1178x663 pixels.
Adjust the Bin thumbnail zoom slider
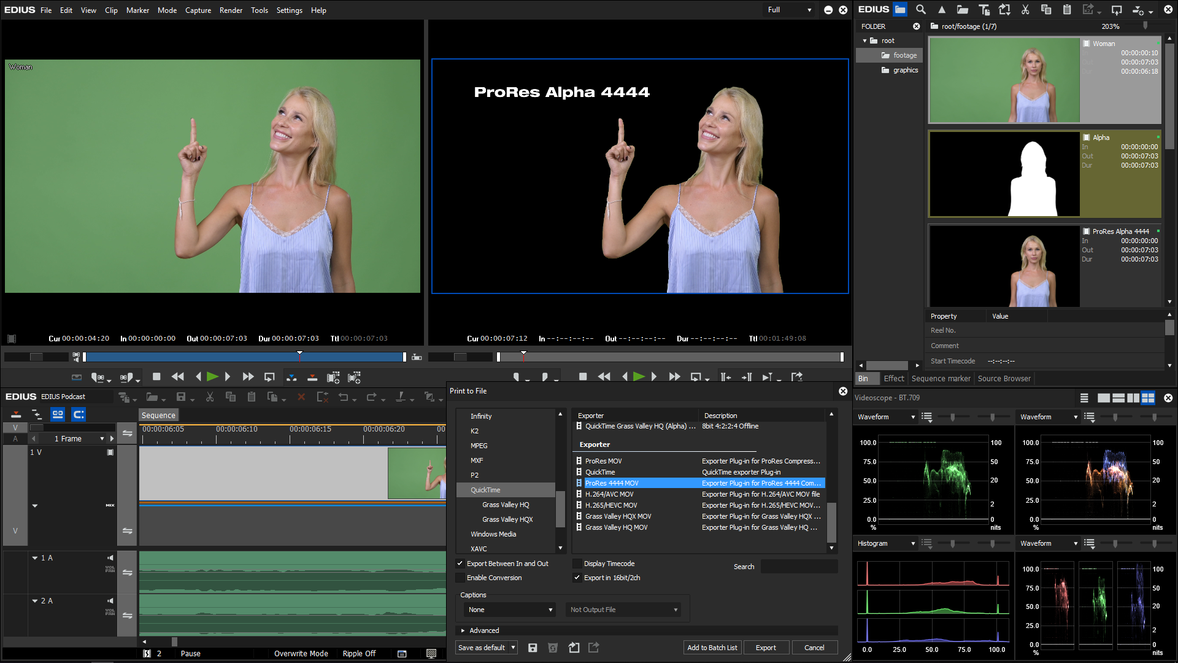tap(1145, 26)
